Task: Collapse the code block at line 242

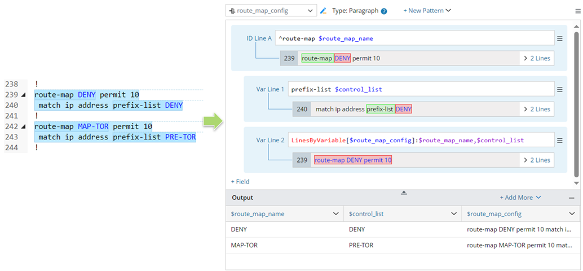Action: click(23, 127)
